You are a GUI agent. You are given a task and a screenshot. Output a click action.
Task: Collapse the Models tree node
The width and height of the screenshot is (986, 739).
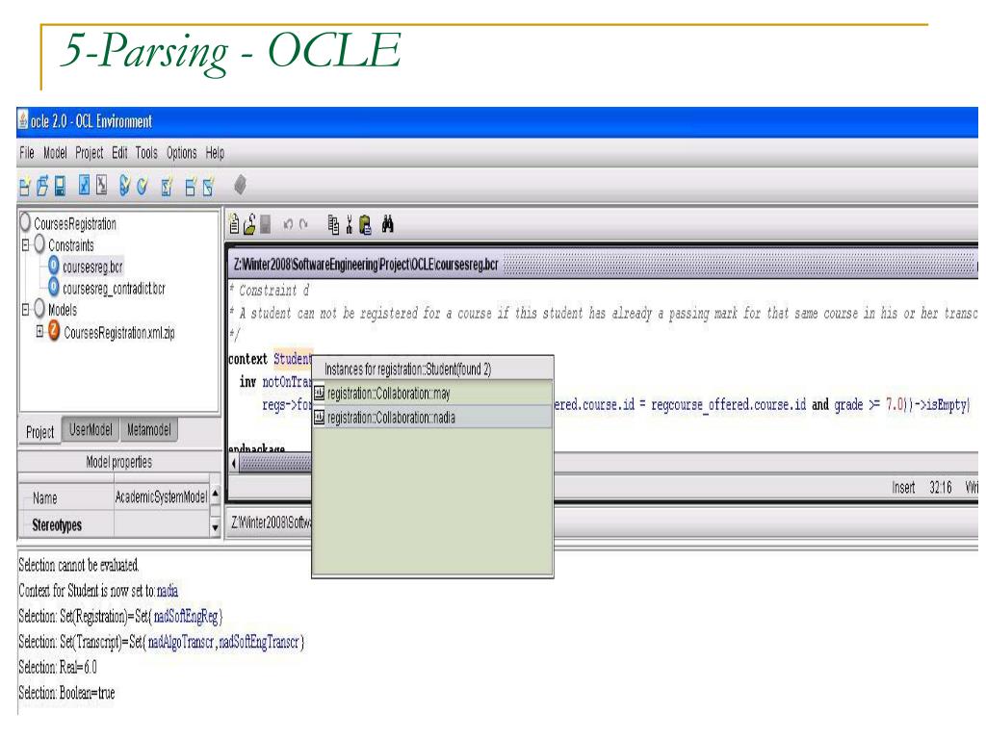26,309
